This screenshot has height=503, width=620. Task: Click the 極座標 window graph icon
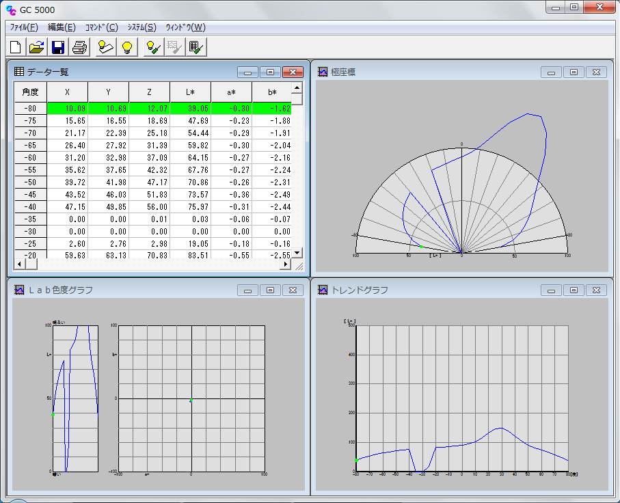(x=323, y=72)
